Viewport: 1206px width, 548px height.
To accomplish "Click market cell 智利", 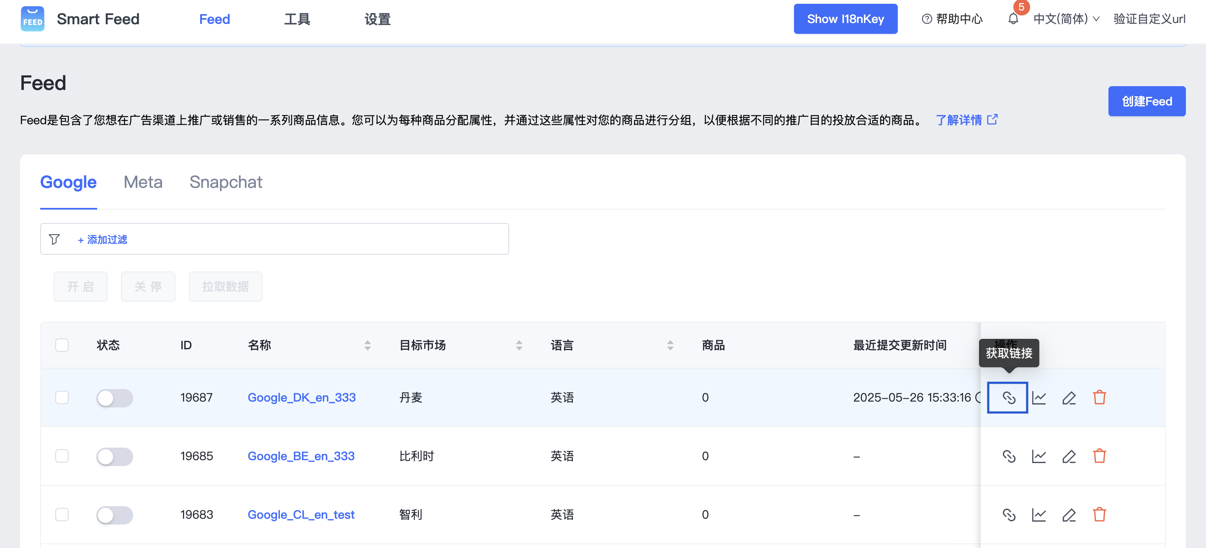I will click(x=410, y=515).
